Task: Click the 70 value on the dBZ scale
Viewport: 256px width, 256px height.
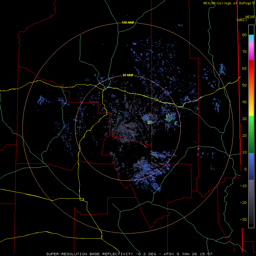Action: point(244,51)
